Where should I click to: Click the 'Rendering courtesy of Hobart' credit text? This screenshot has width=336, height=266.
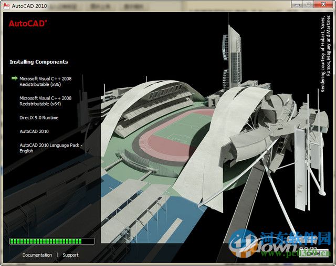click(325, 54)
